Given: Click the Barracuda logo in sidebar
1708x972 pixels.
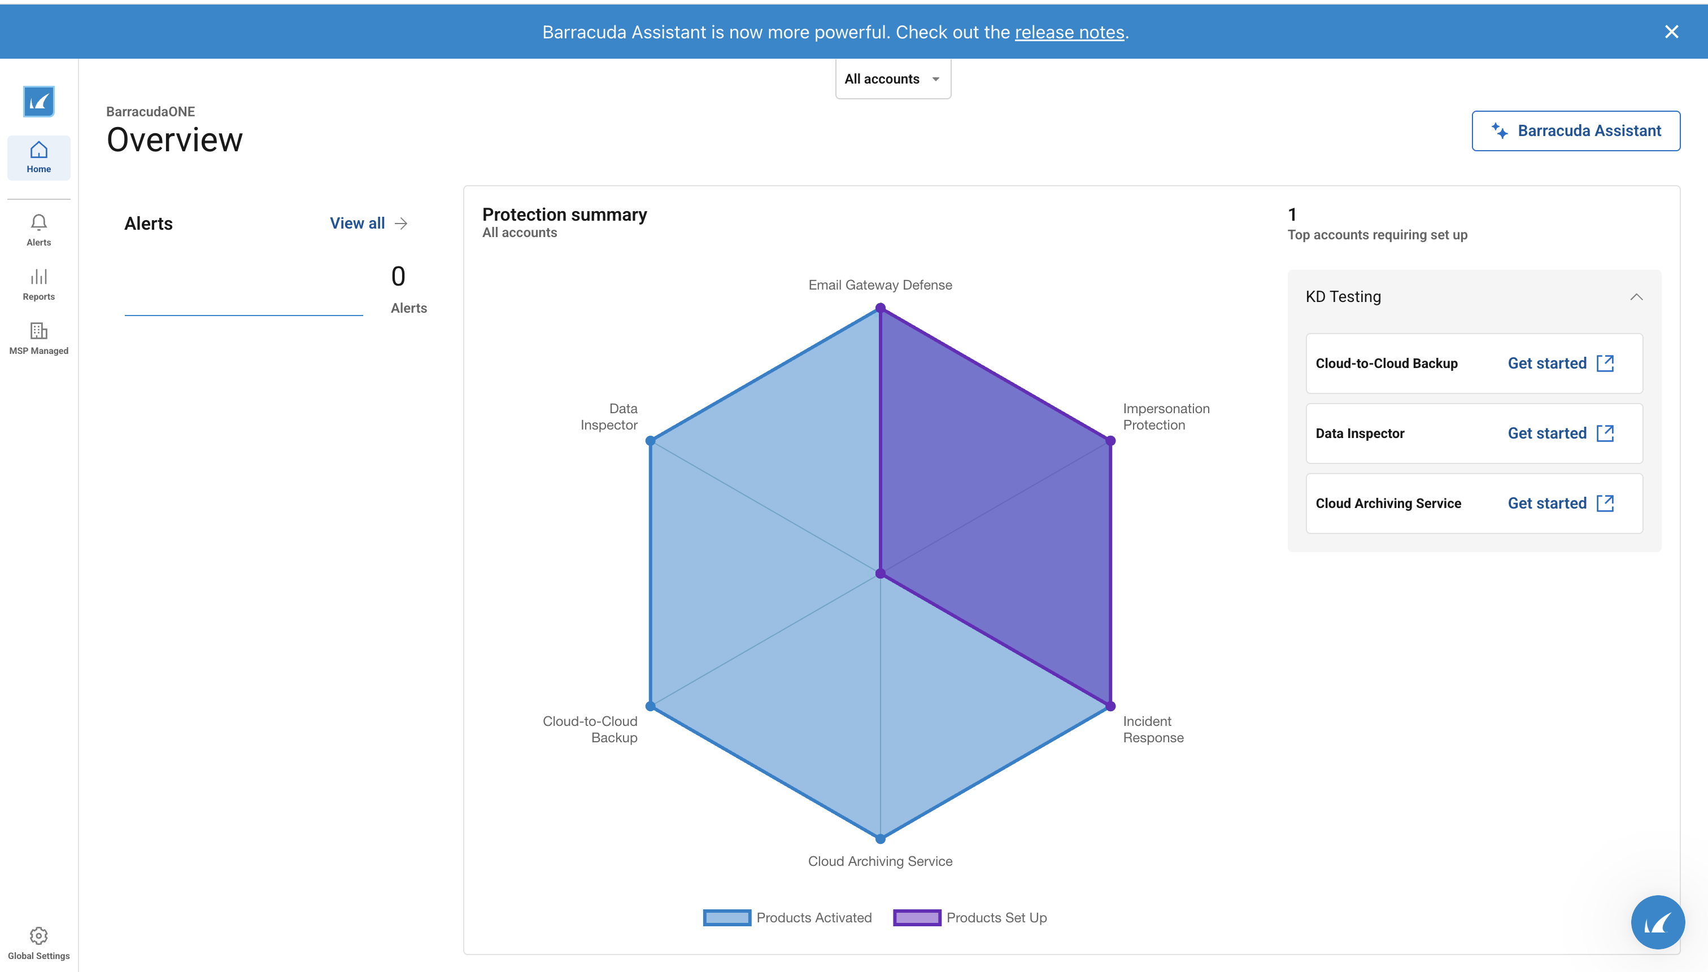Looking at the screenshot, I should pos(39,102).
